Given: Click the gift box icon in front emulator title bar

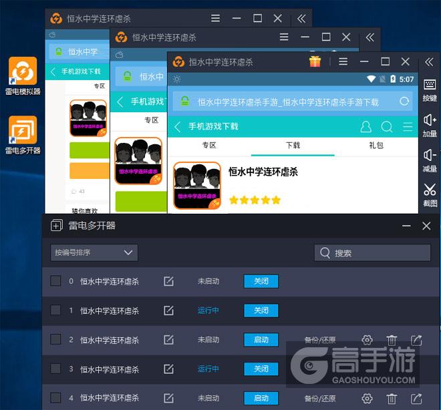Looking at the screenshot, I should point(315,61).
